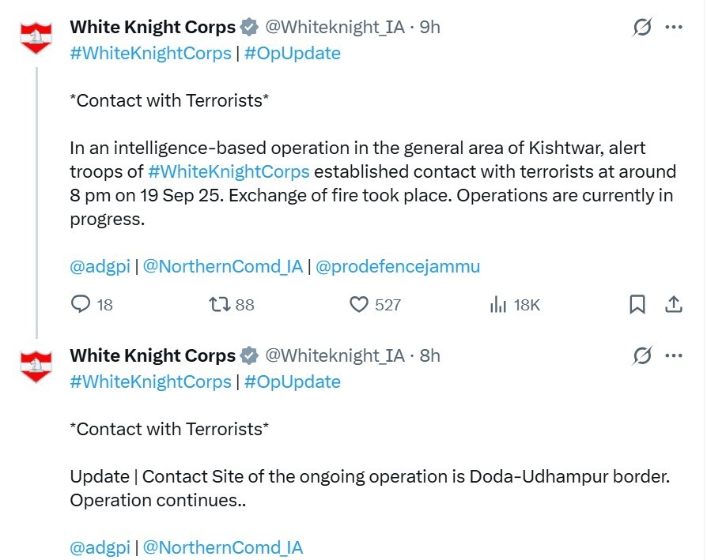
Task: Open the second tweet's profile avatar
Action: pyautogui.click(x=36, y=365)
